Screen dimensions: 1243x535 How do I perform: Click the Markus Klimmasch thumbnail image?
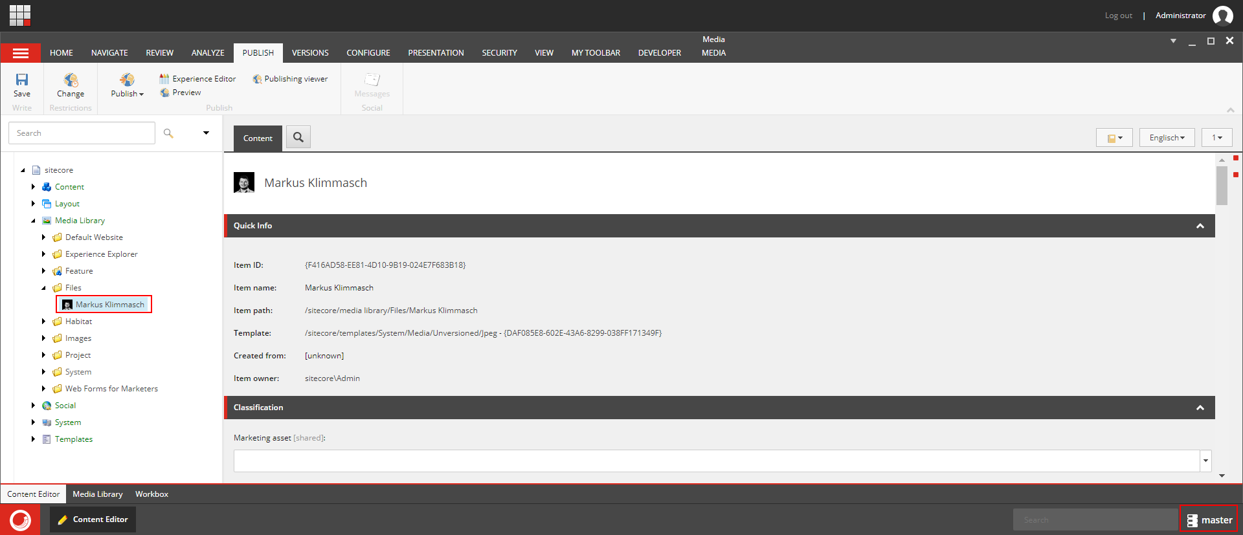click(x=244, y=182)
